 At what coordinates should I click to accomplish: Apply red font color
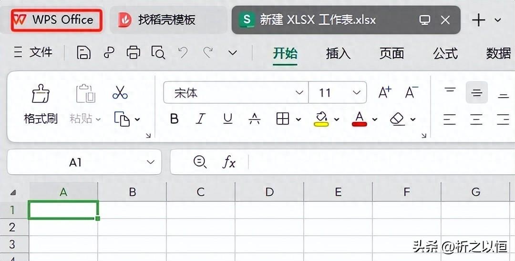coord(360,119)
